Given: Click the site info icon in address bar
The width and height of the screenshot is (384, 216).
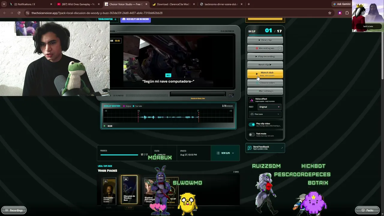Looking at the screenshot, I should 28,13.
